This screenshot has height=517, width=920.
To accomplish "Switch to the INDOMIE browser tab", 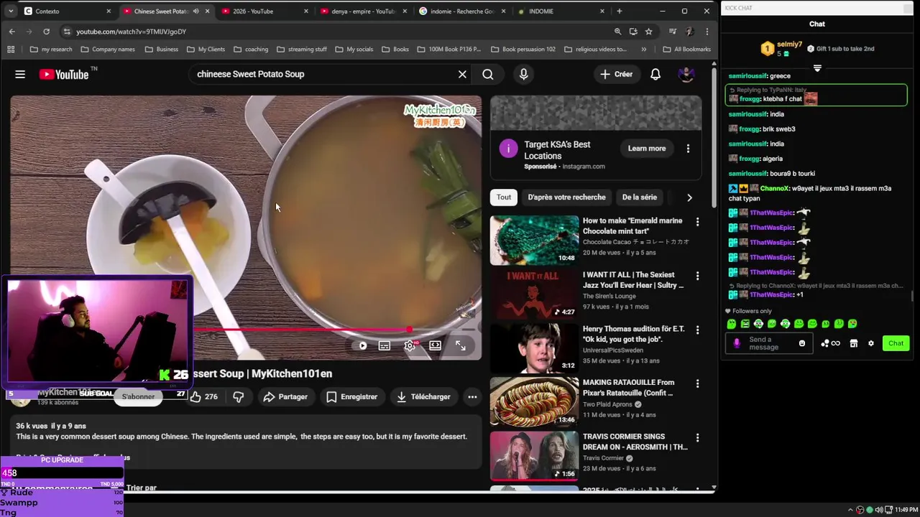I will click(x=561, y=11).
